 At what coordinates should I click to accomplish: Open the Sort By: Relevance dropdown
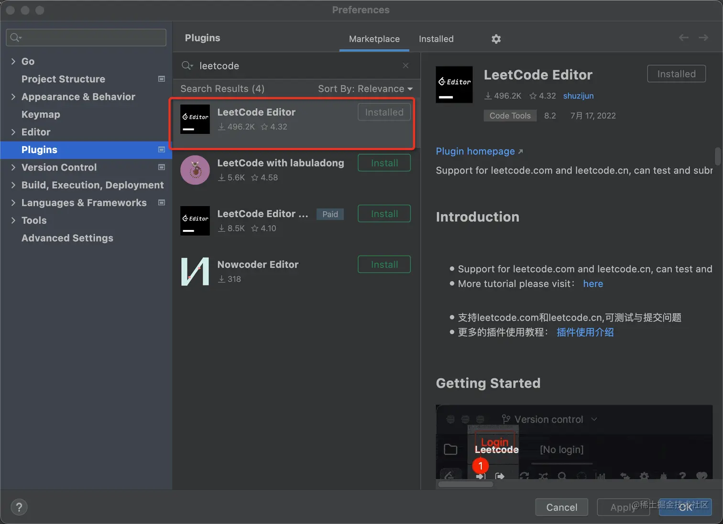tap(365, 88)
